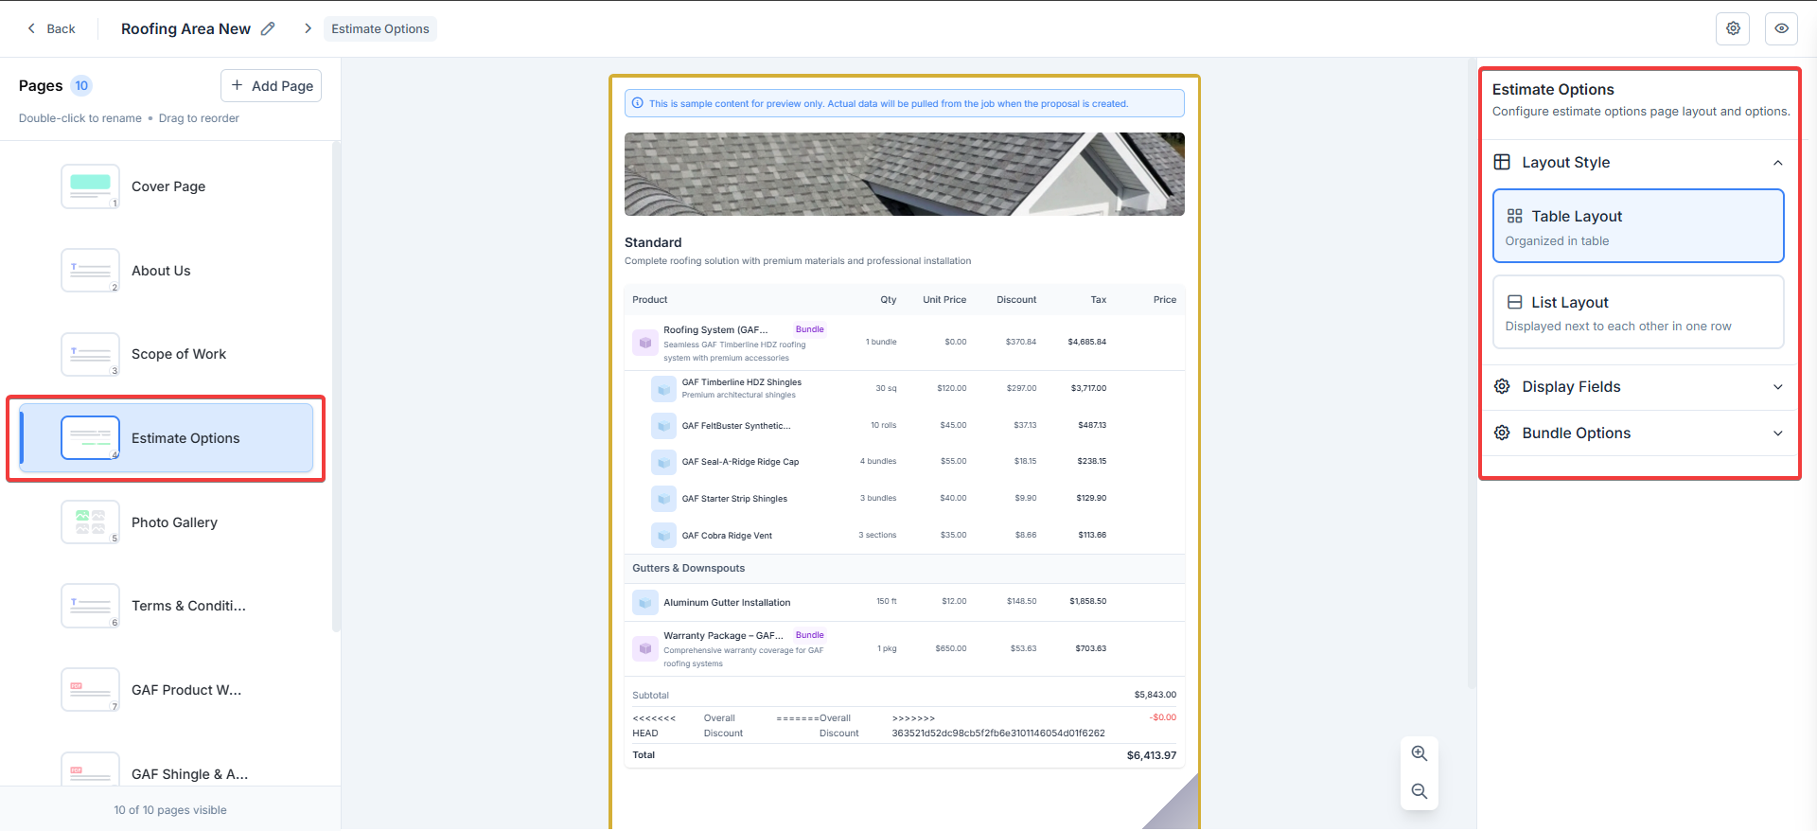Open the Photo Gallery page

pos(167,522)
